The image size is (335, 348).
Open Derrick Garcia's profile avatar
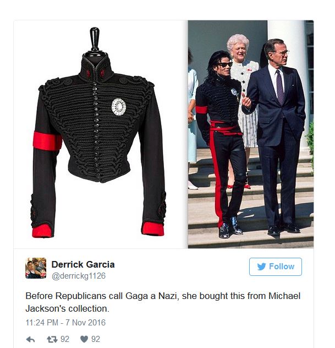pyautogui.click(x=36, y=268)
